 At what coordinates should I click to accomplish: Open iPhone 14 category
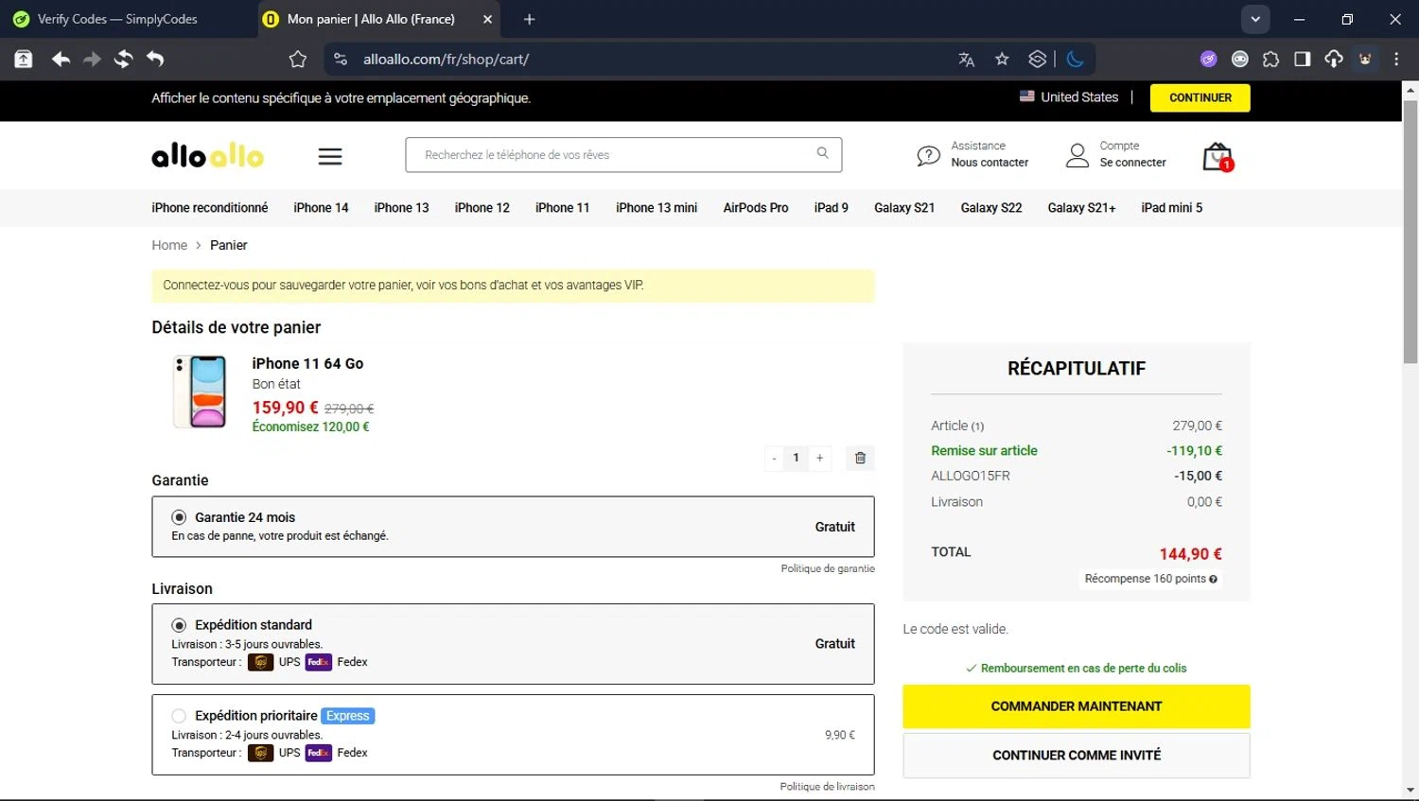click(x=321, y=208)
